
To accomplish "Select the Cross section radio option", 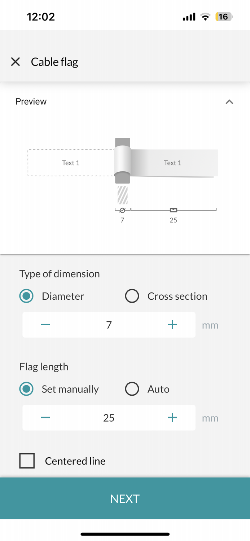I will tap(132, 296).
